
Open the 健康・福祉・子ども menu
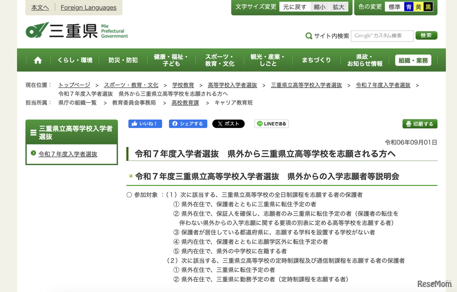click(171, 60)
